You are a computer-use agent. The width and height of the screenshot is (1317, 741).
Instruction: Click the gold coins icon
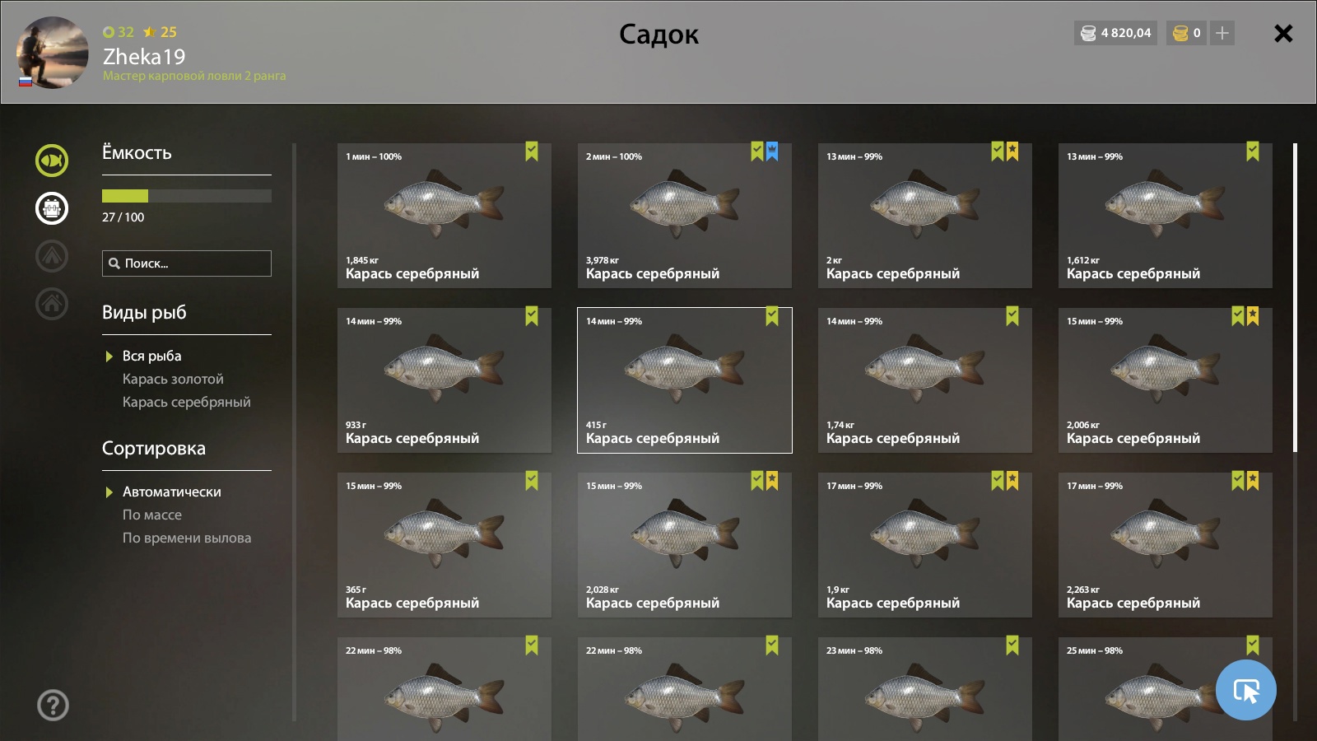(x=1180, y=33)
